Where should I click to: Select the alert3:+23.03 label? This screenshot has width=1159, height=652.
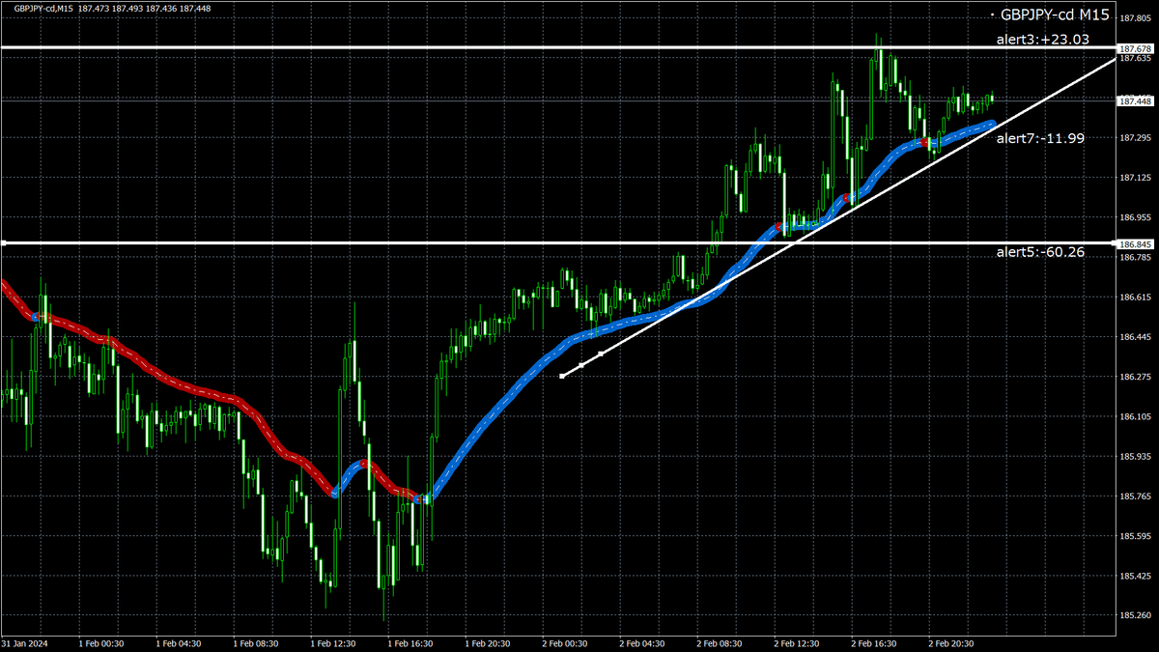1043,40
